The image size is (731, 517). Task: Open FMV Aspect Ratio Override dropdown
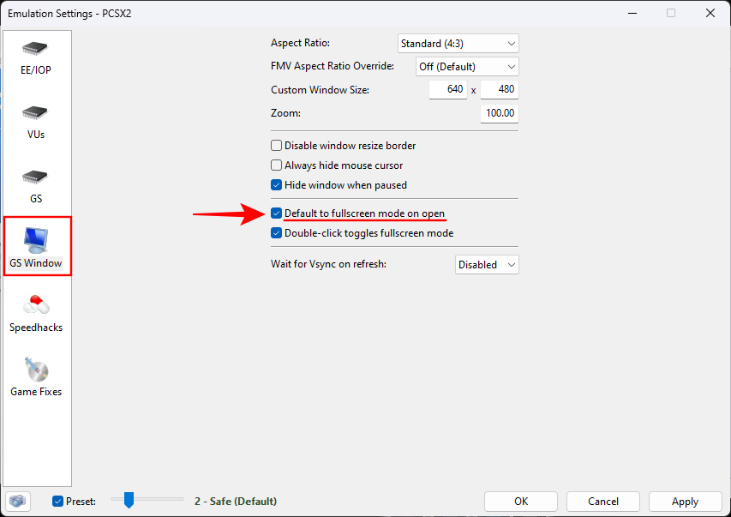point(467,67)
